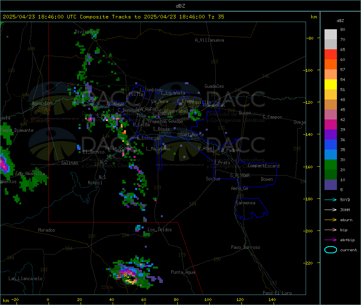Click the 'eburn' legend label
Screen dimensions: 361x305
[346, 220]
